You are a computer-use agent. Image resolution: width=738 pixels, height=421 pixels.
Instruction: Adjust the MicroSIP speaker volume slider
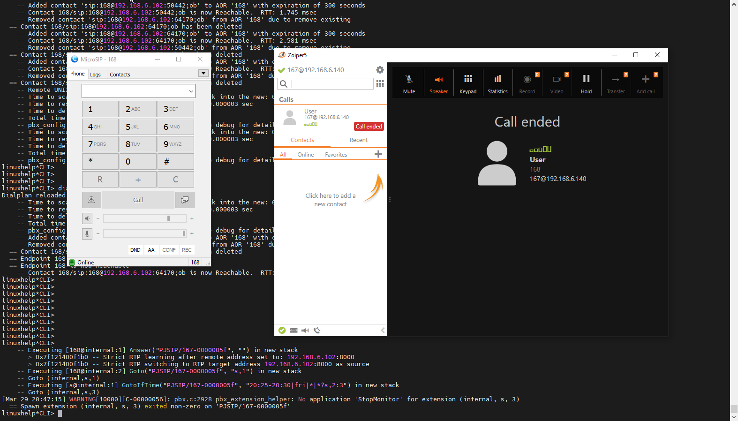tap(145, 218)
